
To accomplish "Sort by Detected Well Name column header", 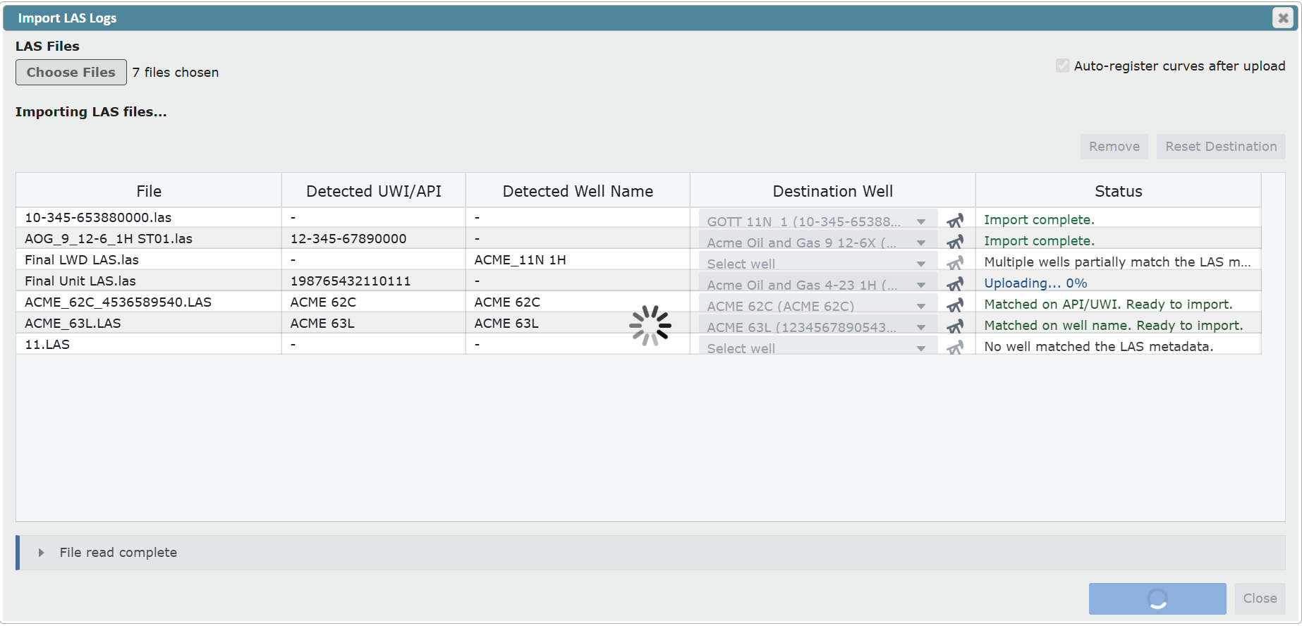I will (578, 190).
